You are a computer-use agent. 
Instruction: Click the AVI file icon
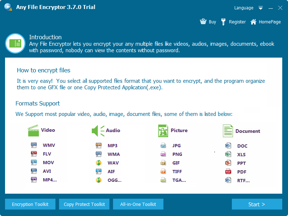coord(34,171)
